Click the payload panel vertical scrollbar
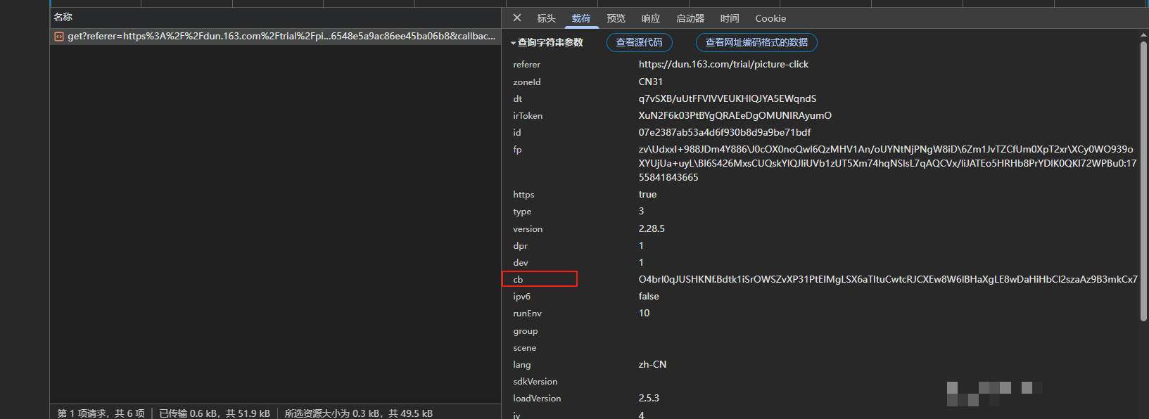 coord(1143,176)
